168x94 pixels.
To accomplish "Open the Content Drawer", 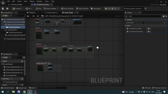I will point(8,88).
